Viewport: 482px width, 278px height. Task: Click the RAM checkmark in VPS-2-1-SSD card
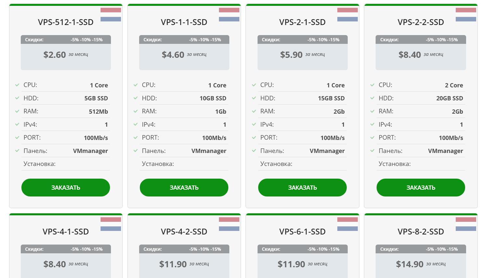click(x=254, y=111)
